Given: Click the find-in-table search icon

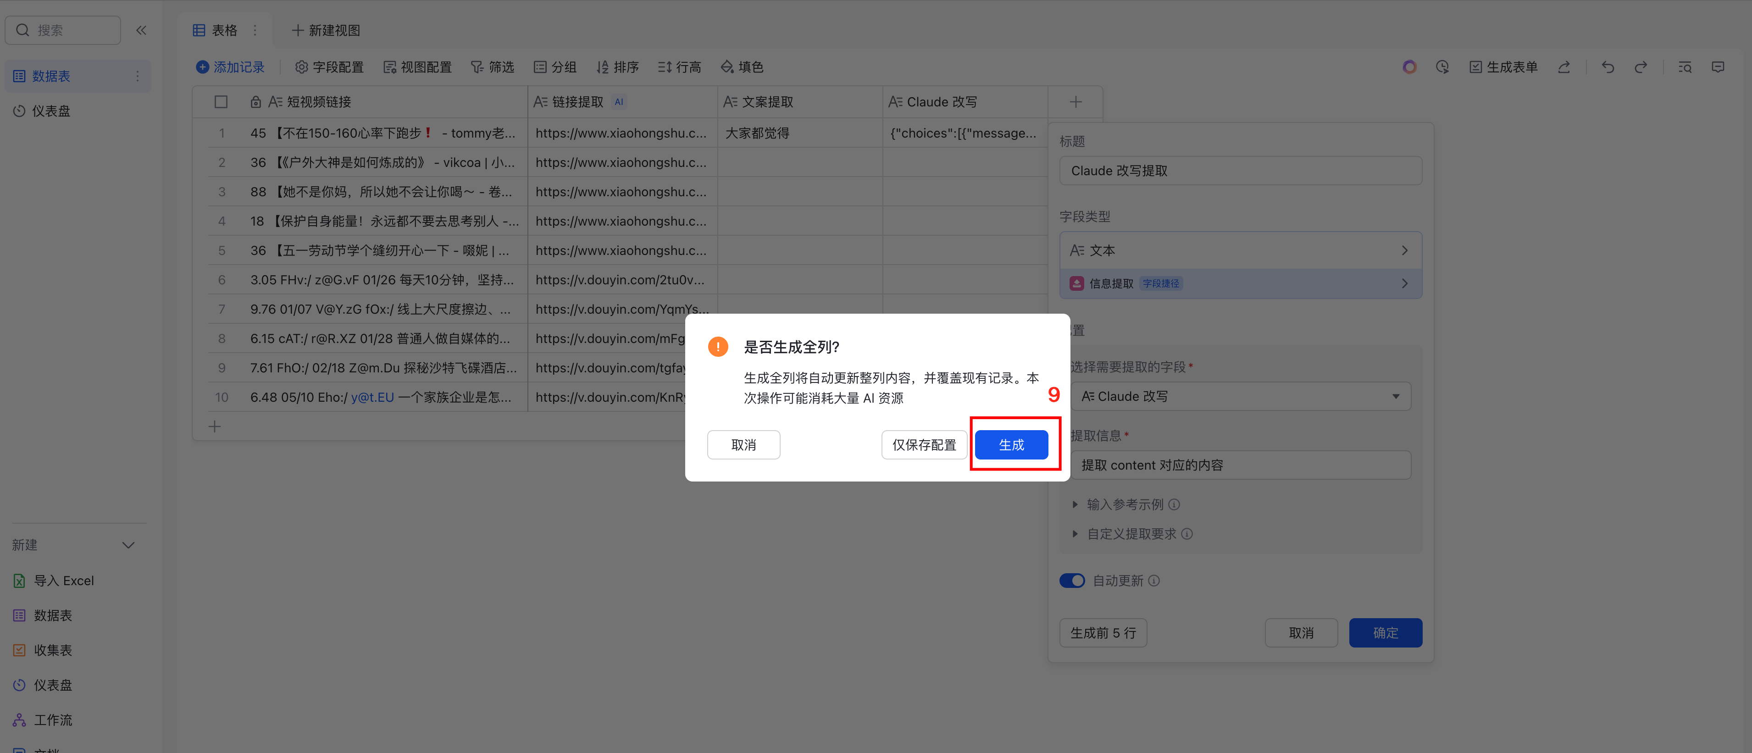Looking at the screenshot, I should [1685, 66].
